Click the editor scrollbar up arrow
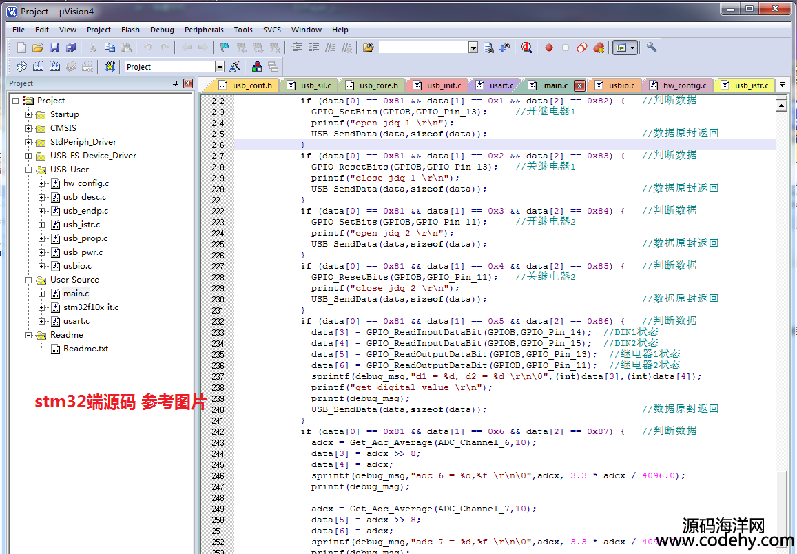Image resolution: width=797 pixels, height=554 pixels. [780, 105]
